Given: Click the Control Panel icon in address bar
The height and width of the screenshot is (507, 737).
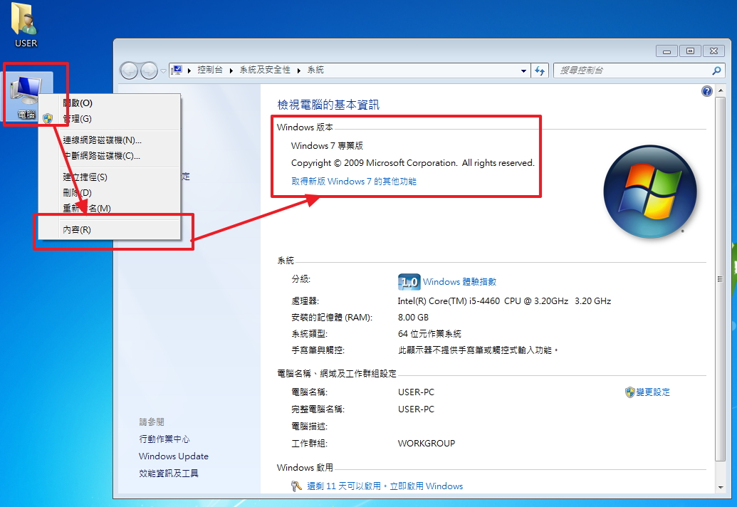Looking at the screenshot, I should pyautogui.click(x=177, y=70).
